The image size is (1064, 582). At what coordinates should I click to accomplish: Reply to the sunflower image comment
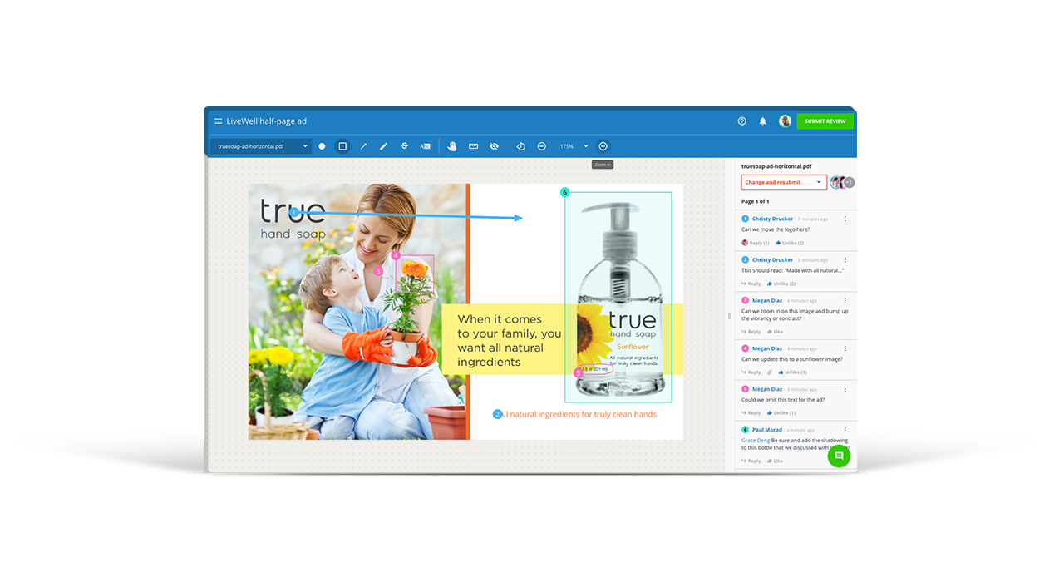point(751,372)
